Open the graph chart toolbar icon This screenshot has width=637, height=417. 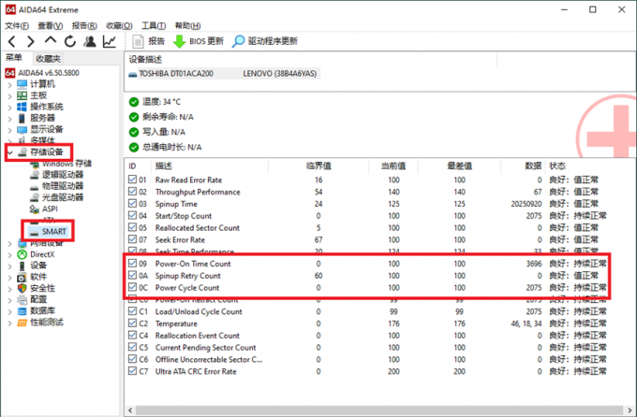coord(110,41)
